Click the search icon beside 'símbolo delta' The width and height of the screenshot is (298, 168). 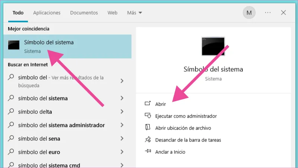coord(11,111)
